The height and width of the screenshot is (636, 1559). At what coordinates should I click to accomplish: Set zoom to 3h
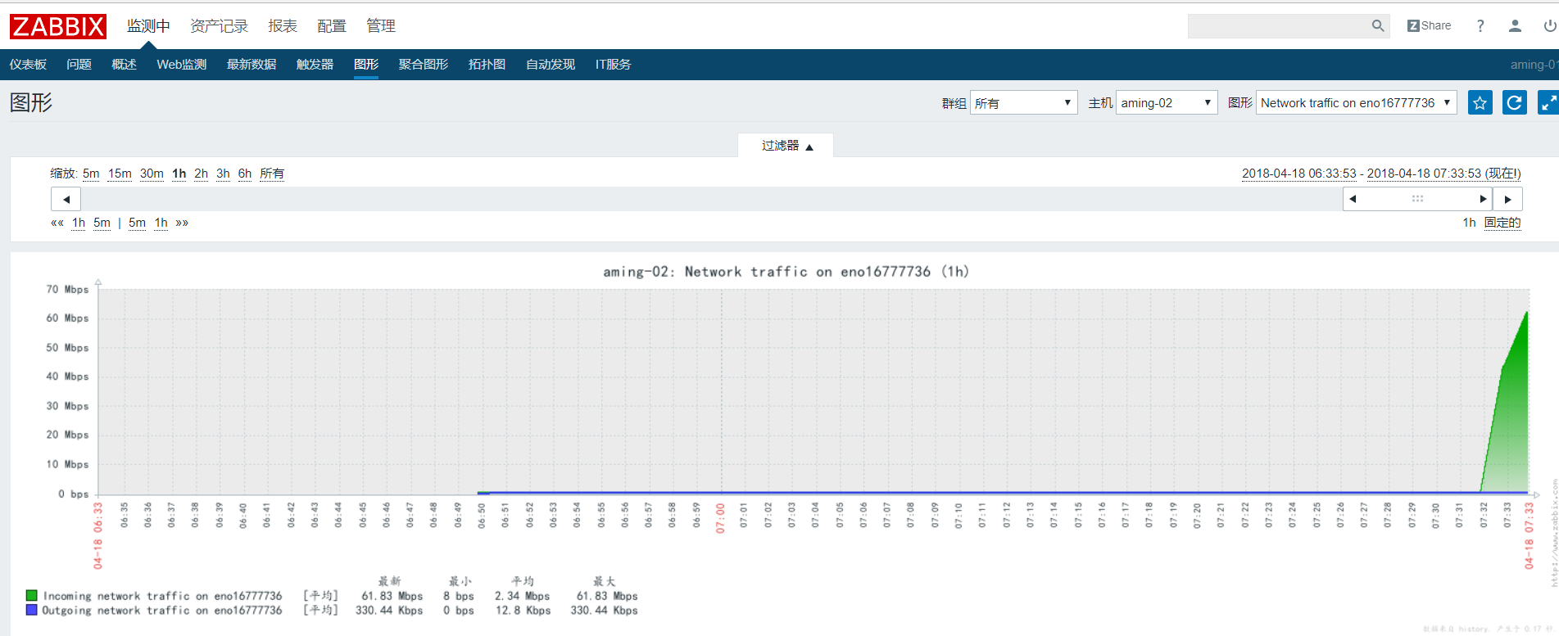tap(223, 174)
